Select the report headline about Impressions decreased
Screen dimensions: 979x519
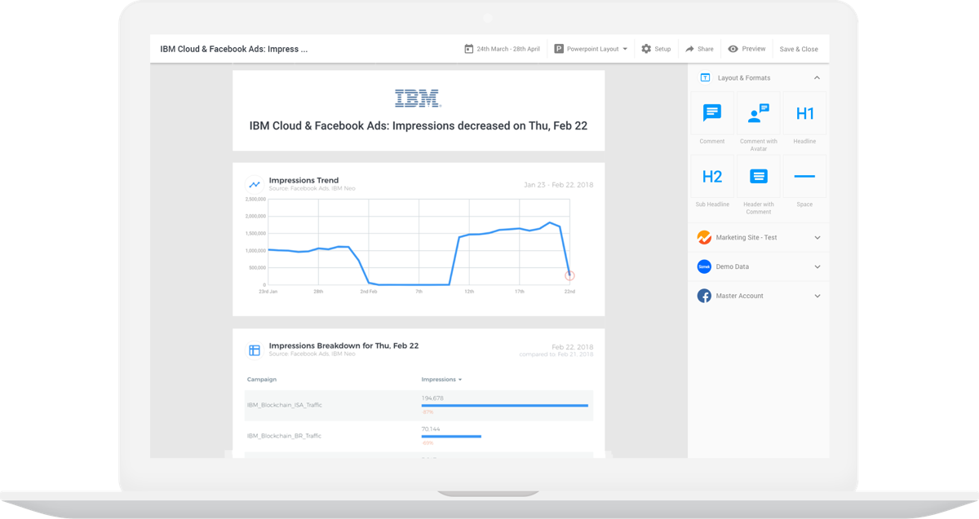(x=419, y=125)
